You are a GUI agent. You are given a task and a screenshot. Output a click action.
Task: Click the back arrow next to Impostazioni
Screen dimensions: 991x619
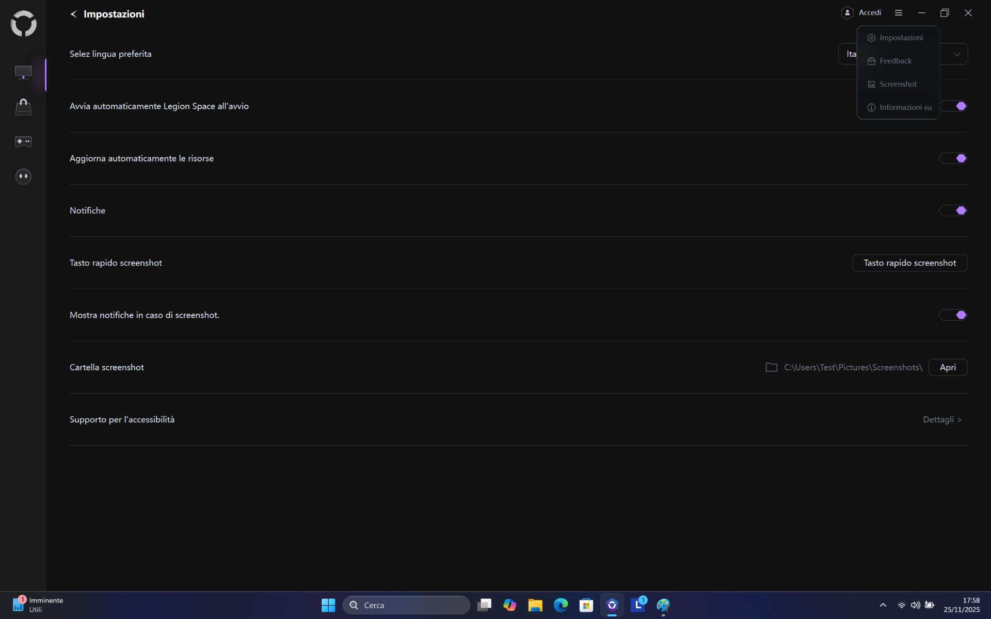(73, 14)
